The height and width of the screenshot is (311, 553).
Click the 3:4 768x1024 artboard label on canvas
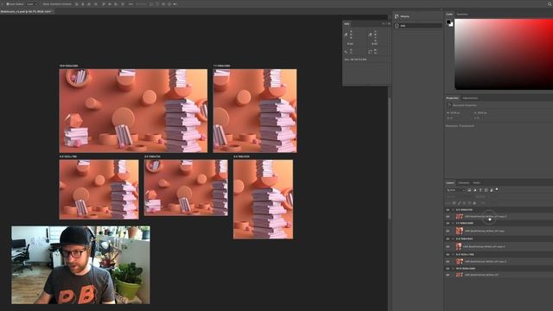pos(242,156)
